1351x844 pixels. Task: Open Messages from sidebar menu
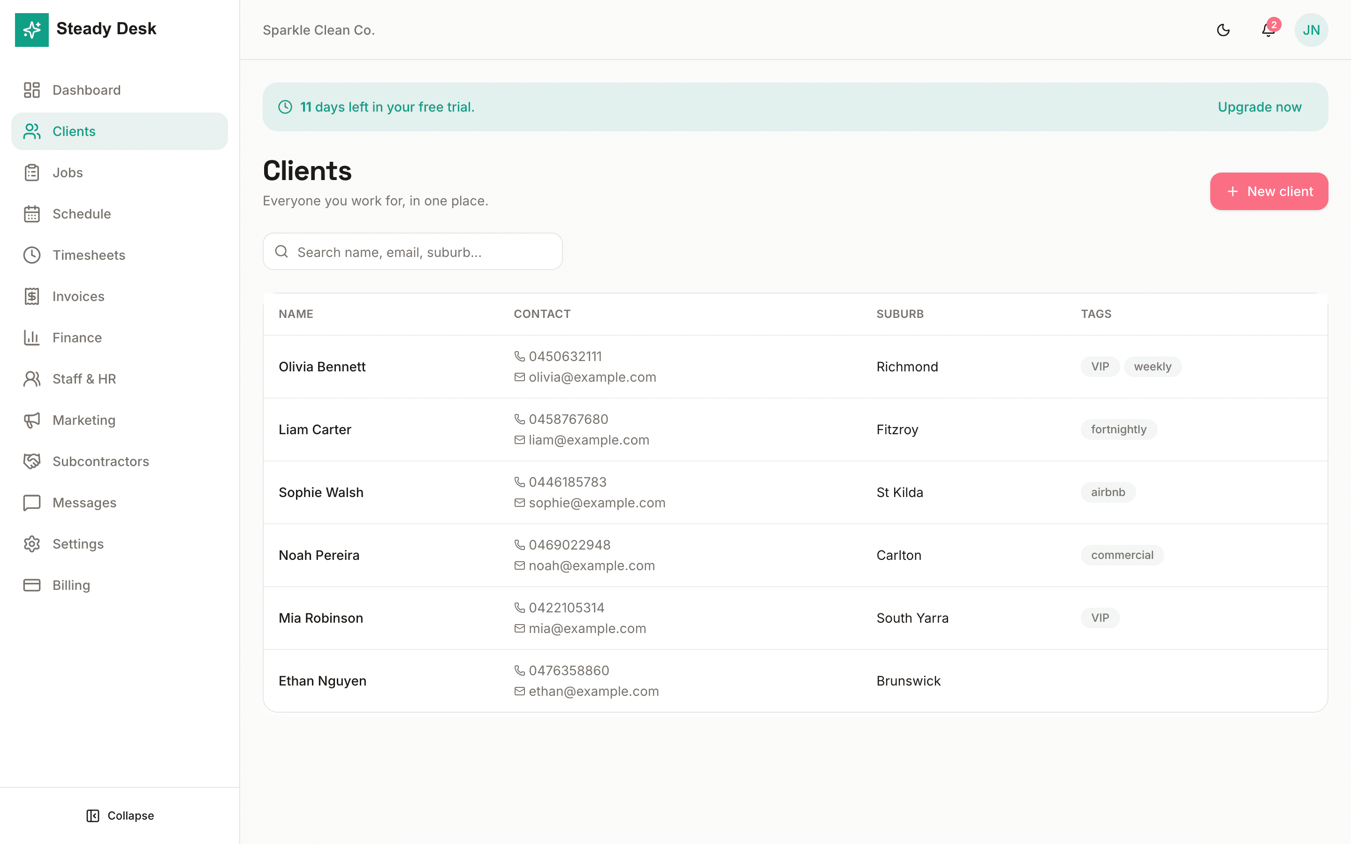click(x=120, y=503)
